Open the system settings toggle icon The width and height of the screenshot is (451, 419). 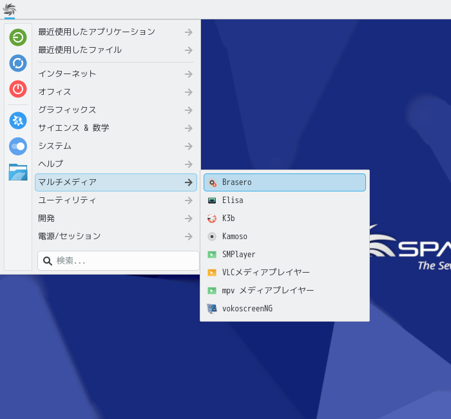coord(18,146)
